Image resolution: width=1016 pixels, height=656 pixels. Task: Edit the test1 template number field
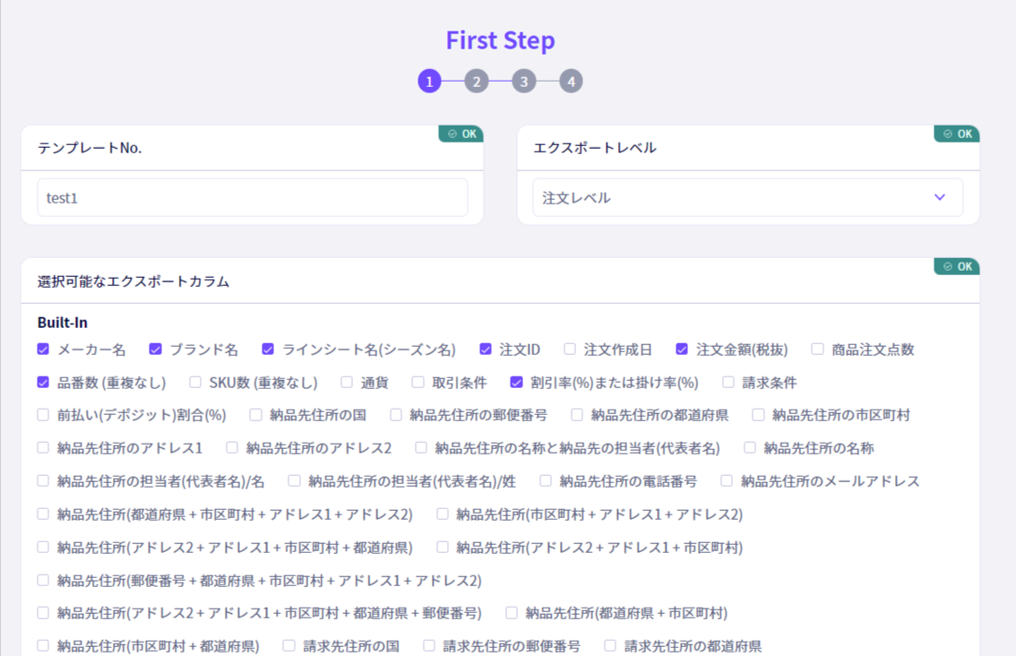[253, 198]
